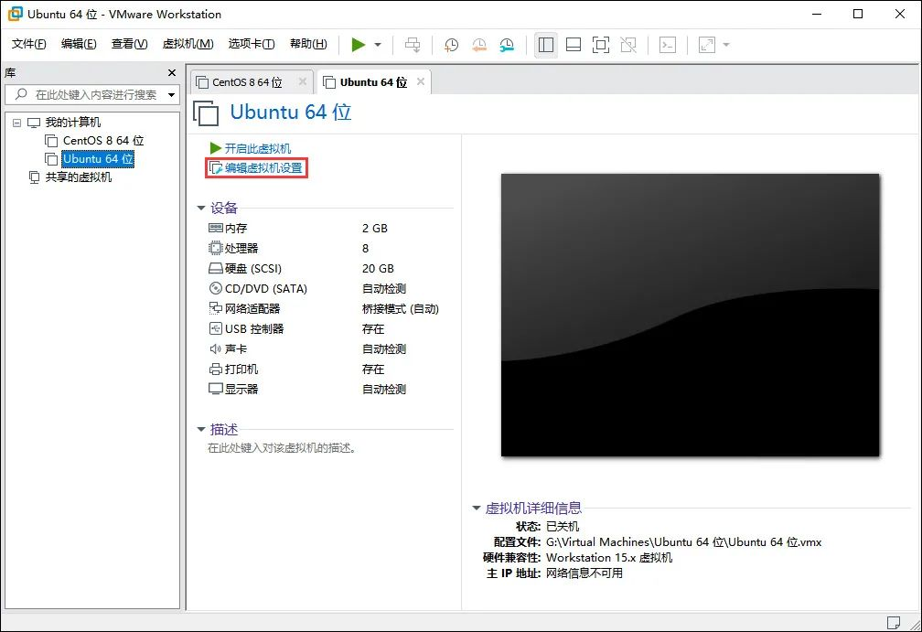Image resolution: width=922 pixels, height=632 pixels.
Task: Click the green power-on play toolbar button
Action: 359,45
